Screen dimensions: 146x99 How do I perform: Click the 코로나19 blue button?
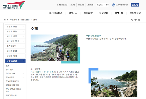[135, 5]
